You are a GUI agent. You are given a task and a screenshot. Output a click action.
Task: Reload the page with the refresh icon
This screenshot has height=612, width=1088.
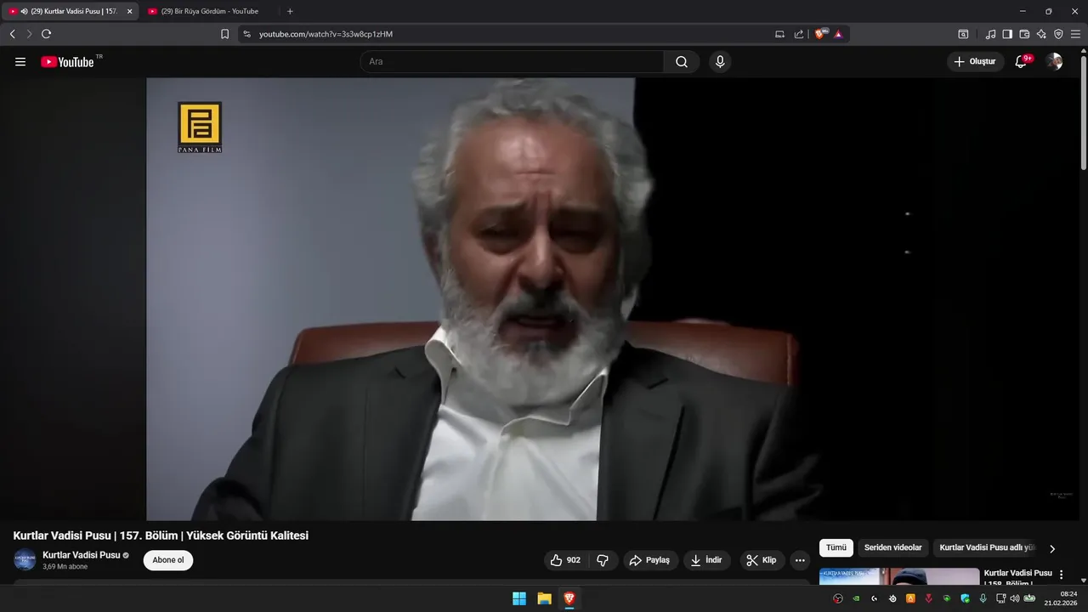(x=46, y=34)
